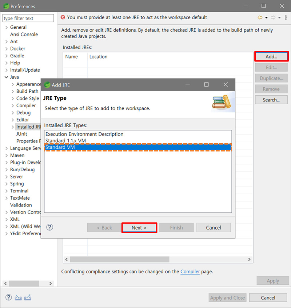The width and height of the screenshot is (291, 308).
Task: Expand the Docker preferences node
Action: coord(7,49)
